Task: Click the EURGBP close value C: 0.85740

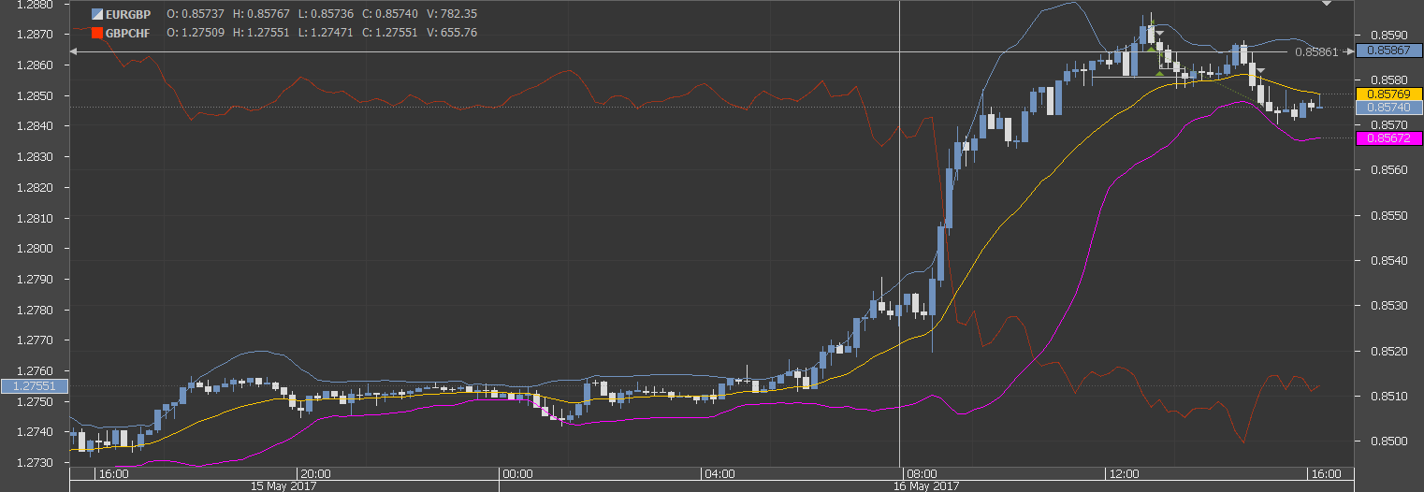Action: (x=391, y=15)
